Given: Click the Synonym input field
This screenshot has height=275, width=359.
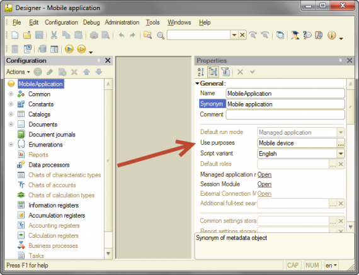Looking at the screenshot, I should pos(285,104).
